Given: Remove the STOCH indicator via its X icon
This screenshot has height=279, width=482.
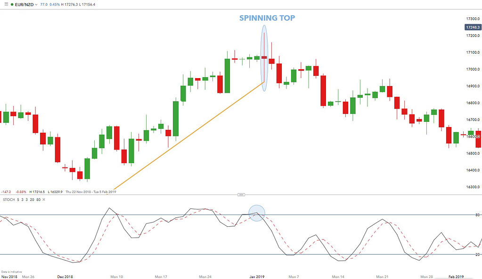Looking at the screenshot, I should pyautogui.click(x=44, y=199).
